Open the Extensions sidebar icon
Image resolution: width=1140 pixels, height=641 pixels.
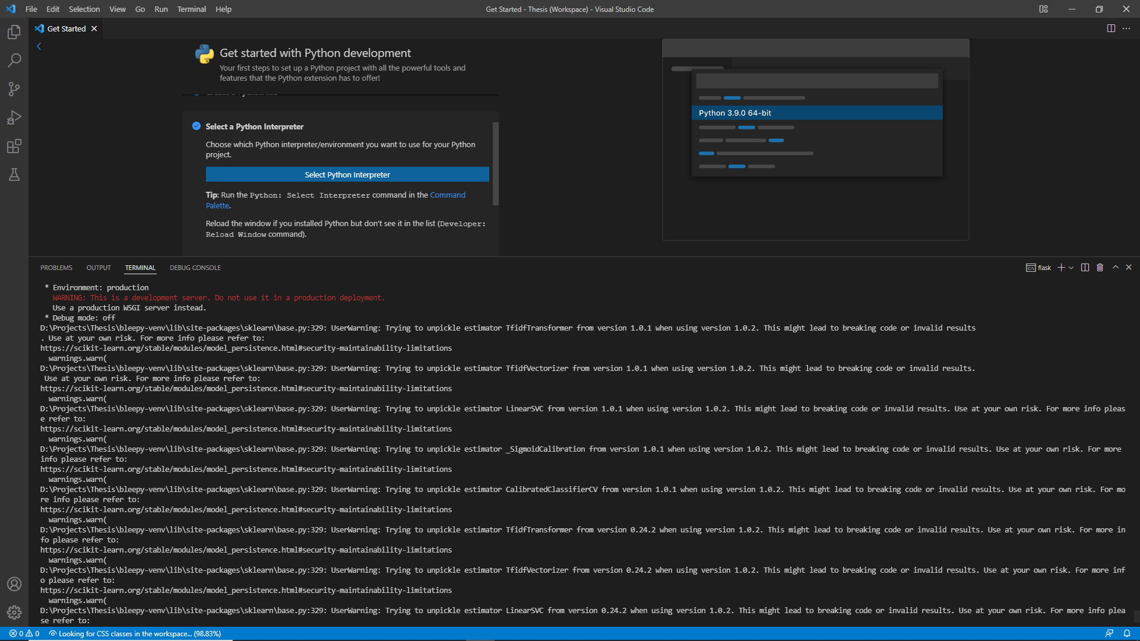[14, 146]
